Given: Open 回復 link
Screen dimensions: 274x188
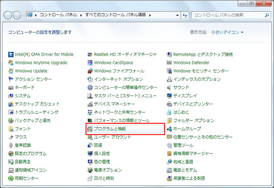Looking at the screenshot, I should 98,145.
